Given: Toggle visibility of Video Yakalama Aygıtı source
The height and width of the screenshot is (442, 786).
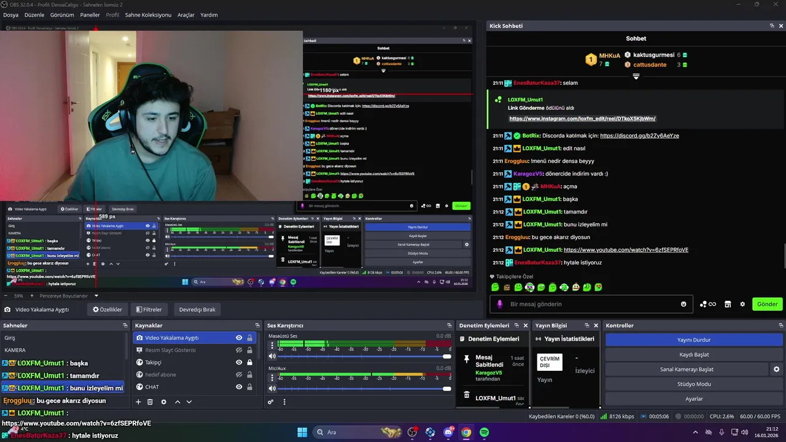Looking at the screenshot, I should (239, 338).
